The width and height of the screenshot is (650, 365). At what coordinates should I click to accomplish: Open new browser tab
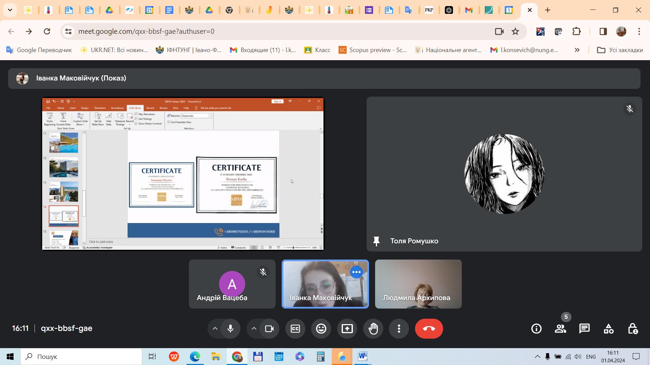547,10
